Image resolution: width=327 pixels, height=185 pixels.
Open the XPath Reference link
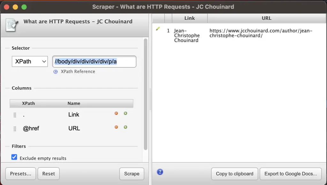point(78,72)
